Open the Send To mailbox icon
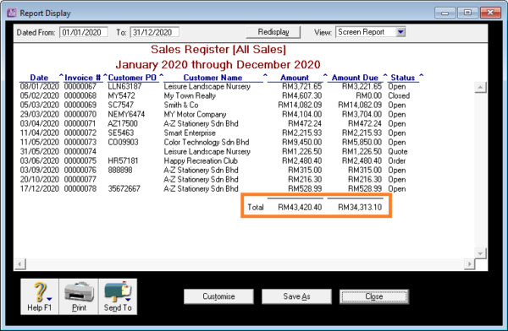 click(118, 296)
